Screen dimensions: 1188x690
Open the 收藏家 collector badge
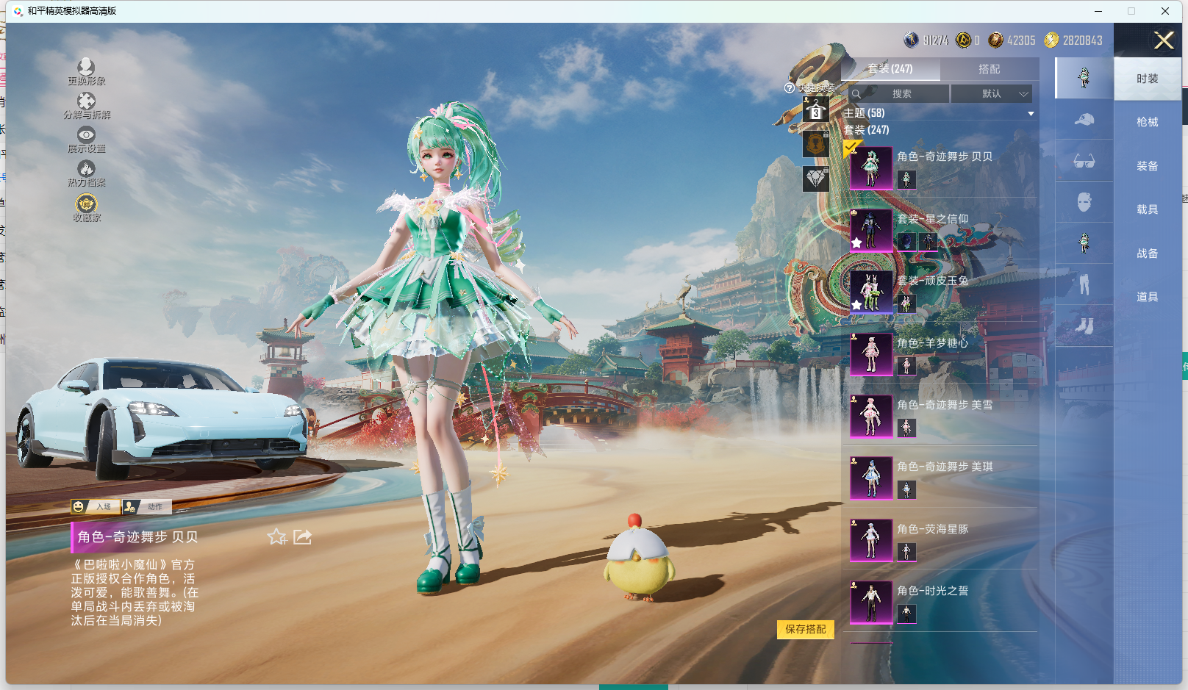86,204
